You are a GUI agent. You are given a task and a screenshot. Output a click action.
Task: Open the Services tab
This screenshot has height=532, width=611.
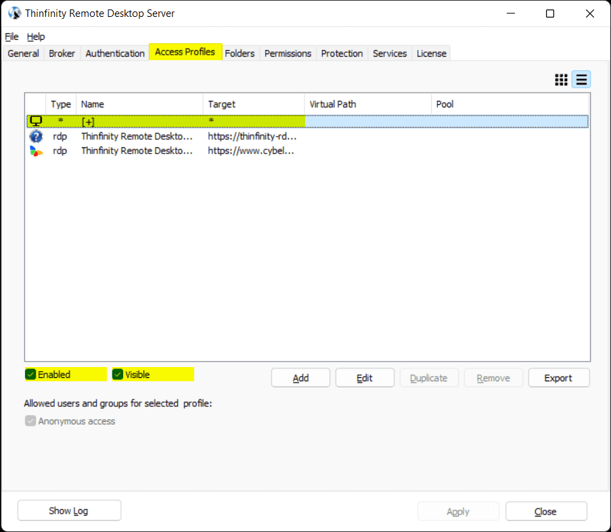click(x=390, y=53)
